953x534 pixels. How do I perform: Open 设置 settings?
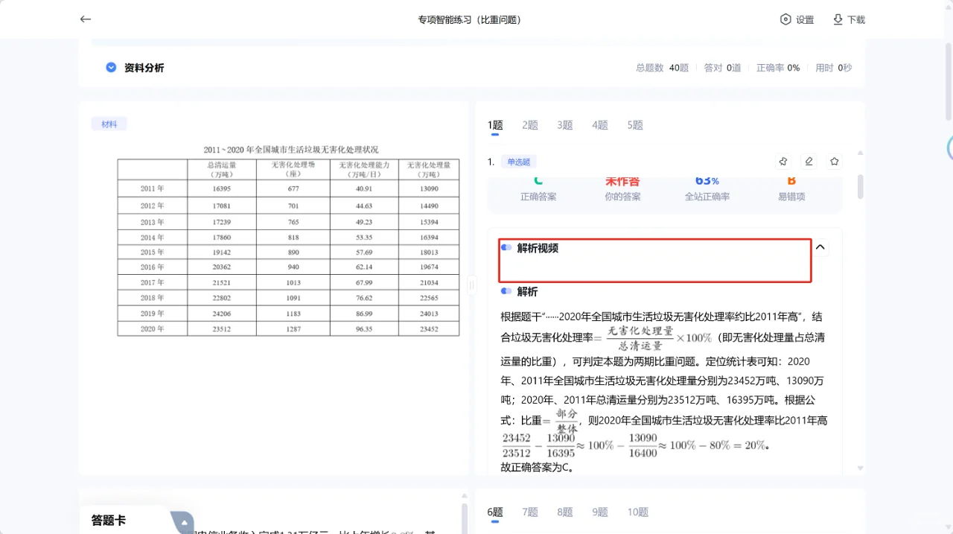click(797, 19)
